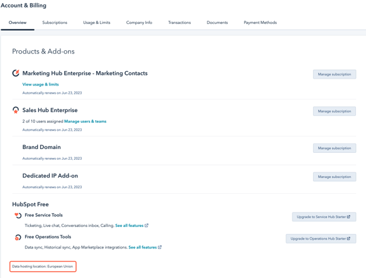This screenshot has width=366, height=278.
Task: Open the View usage & limits link
Action: pos(40,84)
